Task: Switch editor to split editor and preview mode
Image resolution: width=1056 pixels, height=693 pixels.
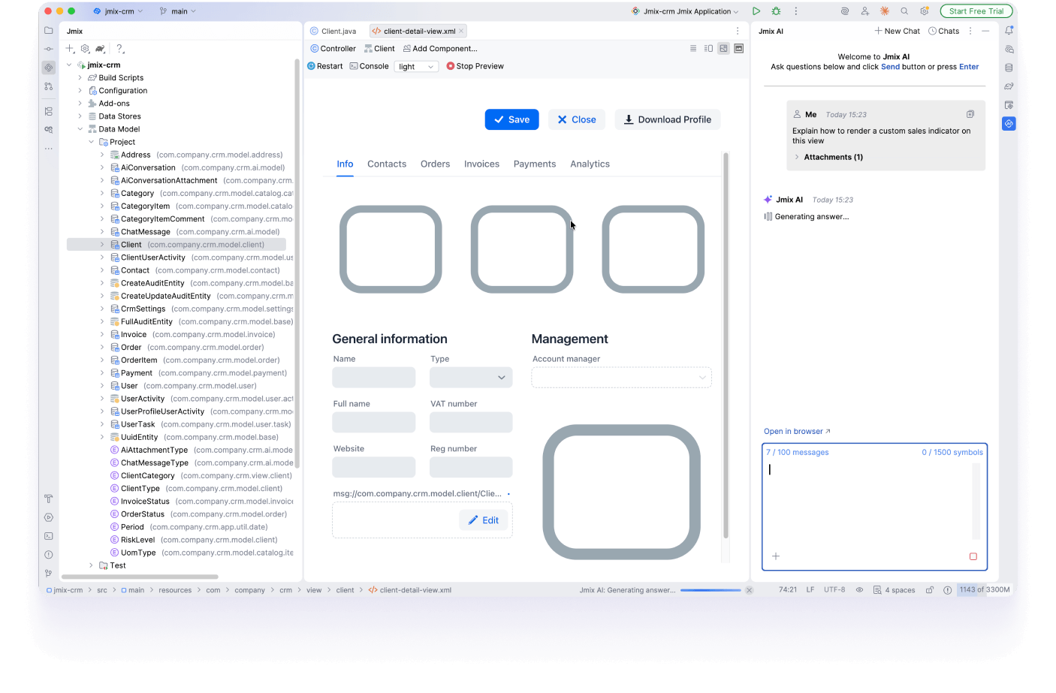Action: click(708, 48)
